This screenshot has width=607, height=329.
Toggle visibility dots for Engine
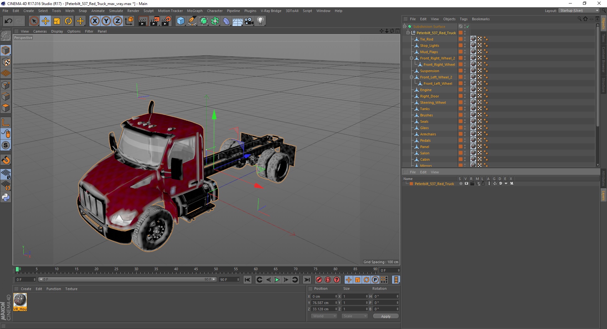[x=465, y=90]
